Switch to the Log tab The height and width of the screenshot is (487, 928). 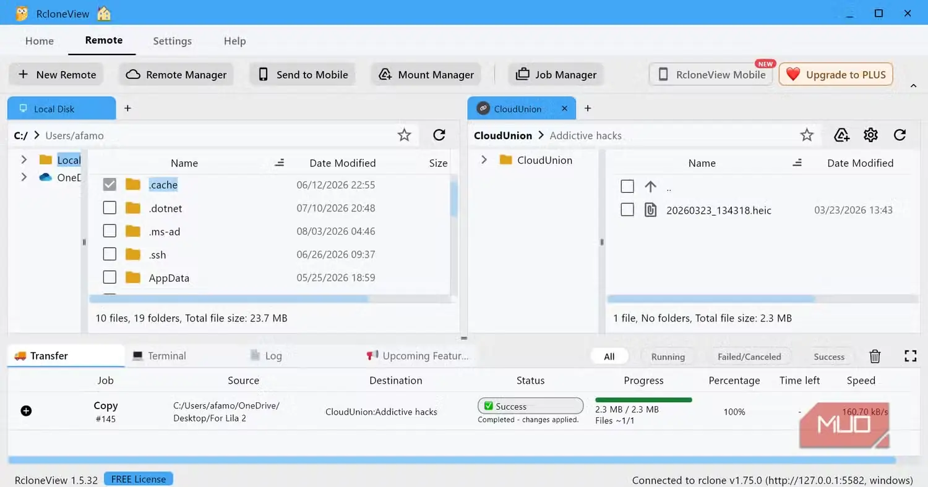coord(266,355)
